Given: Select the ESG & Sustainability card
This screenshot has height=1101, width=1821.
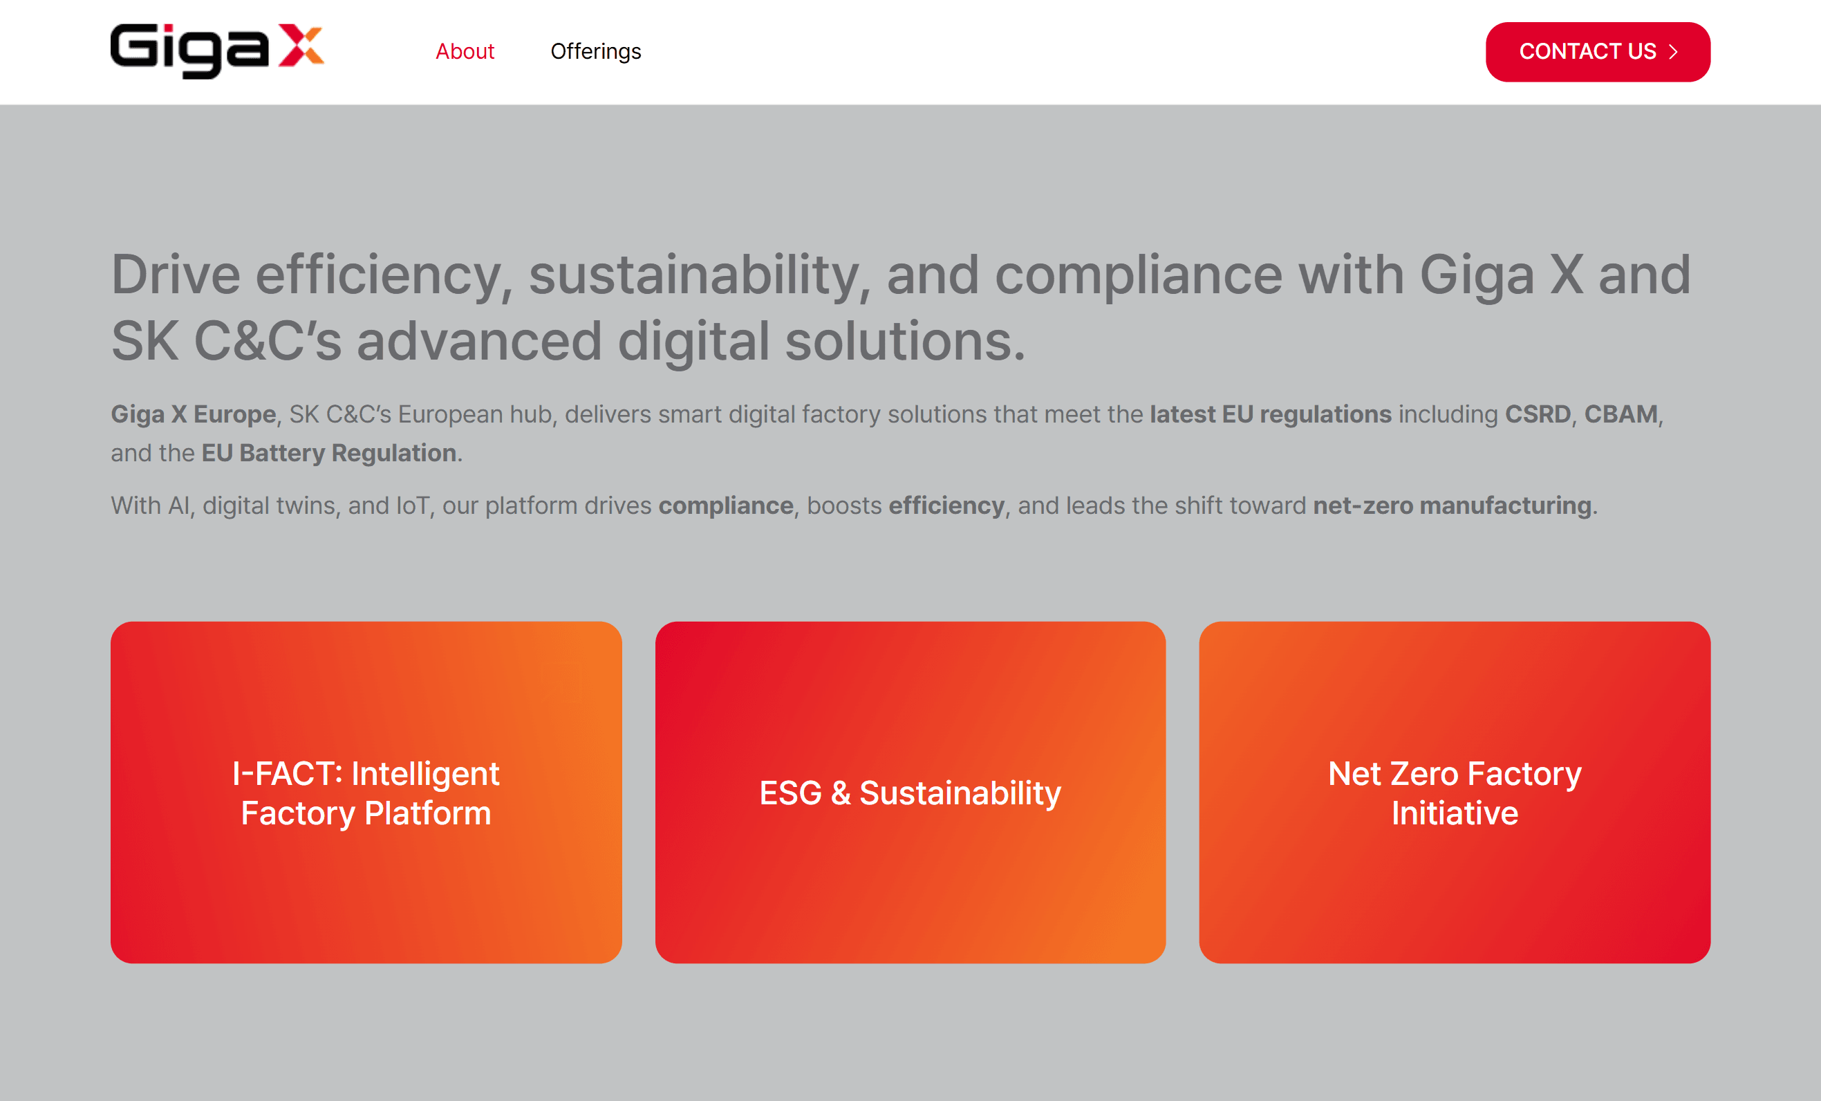Looking at the screenshot, I should pyautogui.click(x=910, y=792).
